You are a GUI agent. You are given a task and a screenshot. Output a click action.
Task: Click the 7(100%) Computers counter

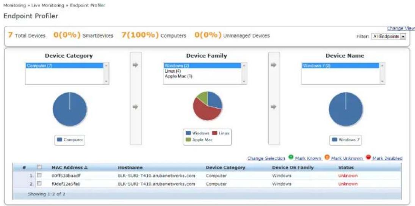(x=154, y=36)
